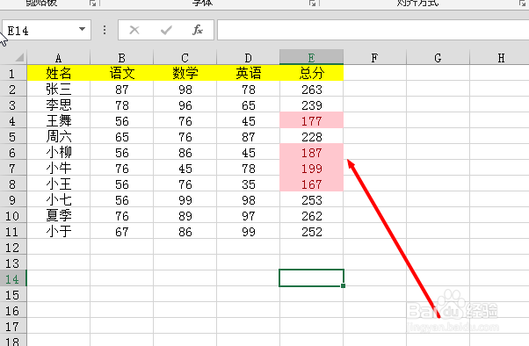529x346 pixels.
Task: Select the cell with name 小王
Action: coord(59,184)
